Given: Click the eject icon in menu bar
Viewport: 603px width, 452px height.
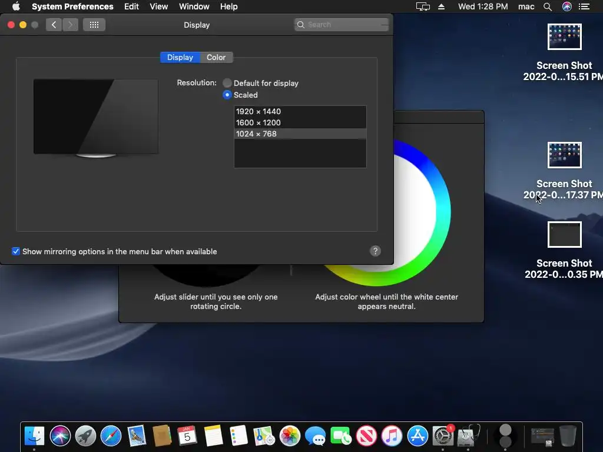Looking at the screenshot, I should click(x=441, y=6).
